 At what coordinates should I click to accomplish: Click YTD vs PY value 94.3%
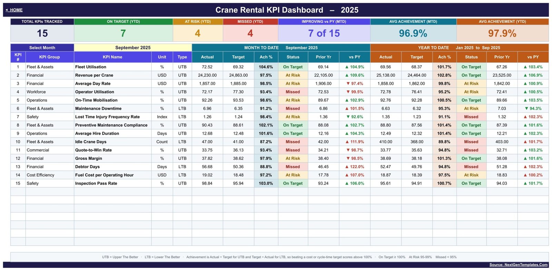(x=533, y=108)
